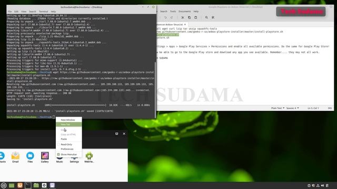Click the volume speaker icon in the tray
Screen dimensions: 337x189
(322, 185)
